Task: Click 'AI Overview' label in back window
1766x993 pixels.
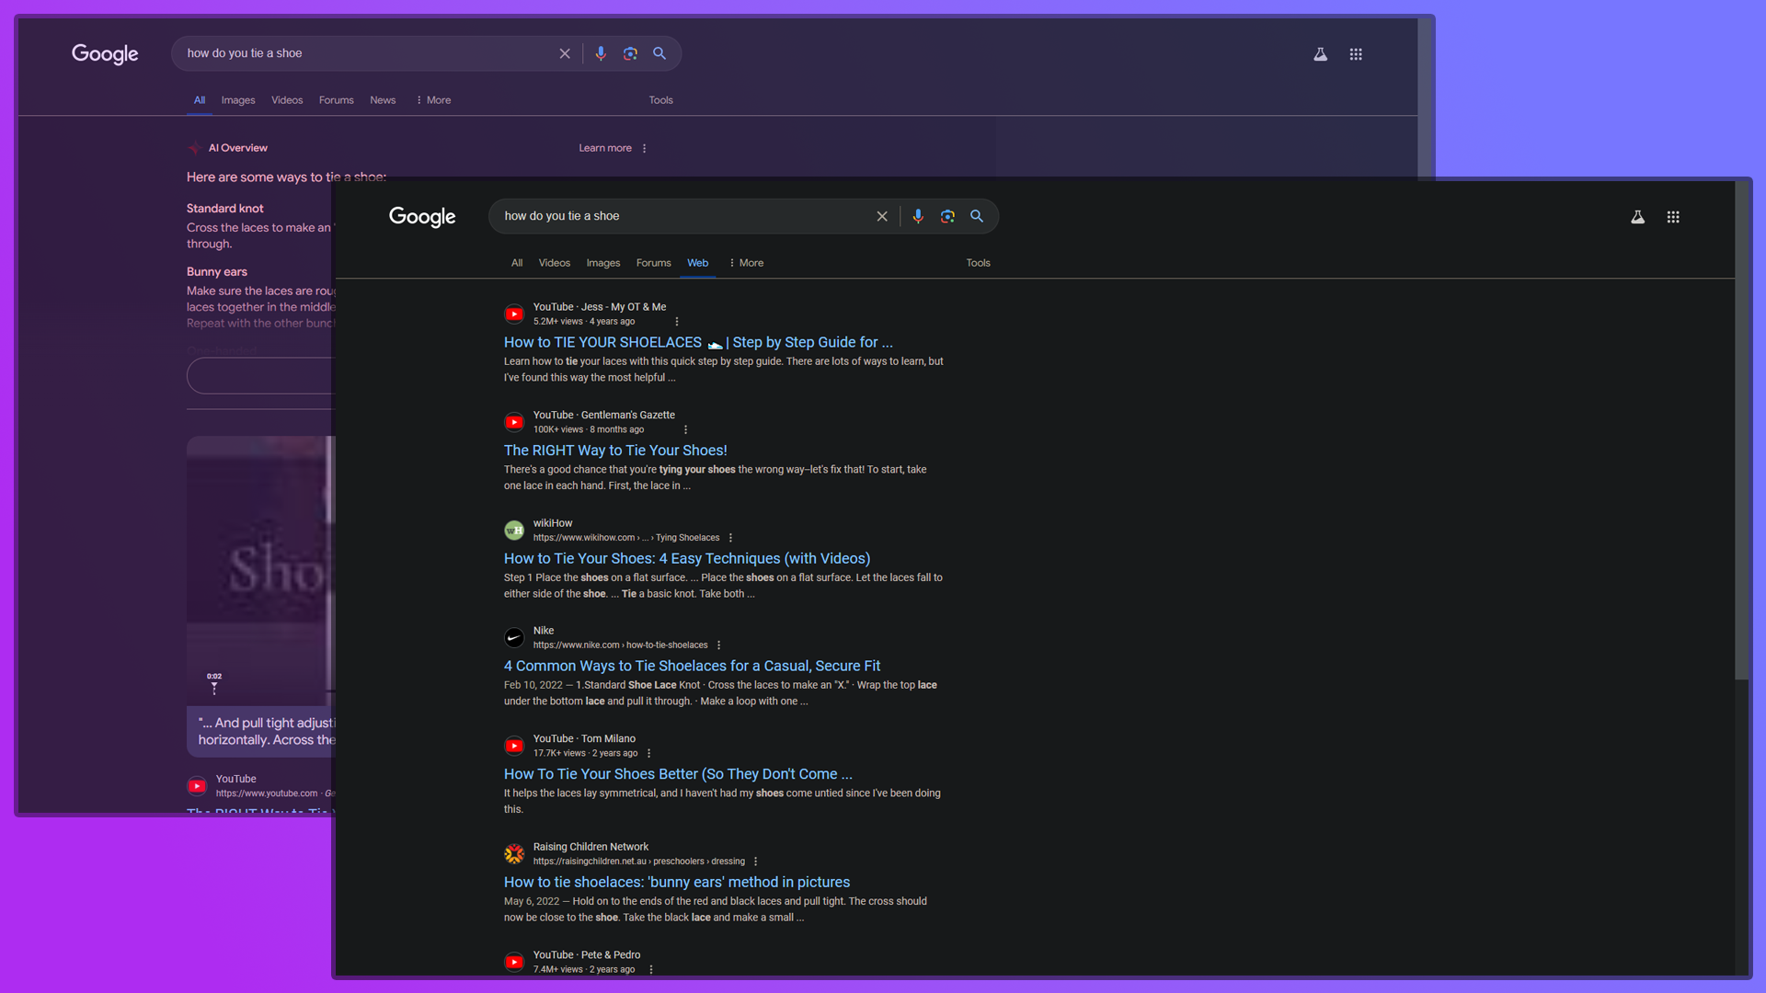Action: pyautogui.click(x=238, y=148)
